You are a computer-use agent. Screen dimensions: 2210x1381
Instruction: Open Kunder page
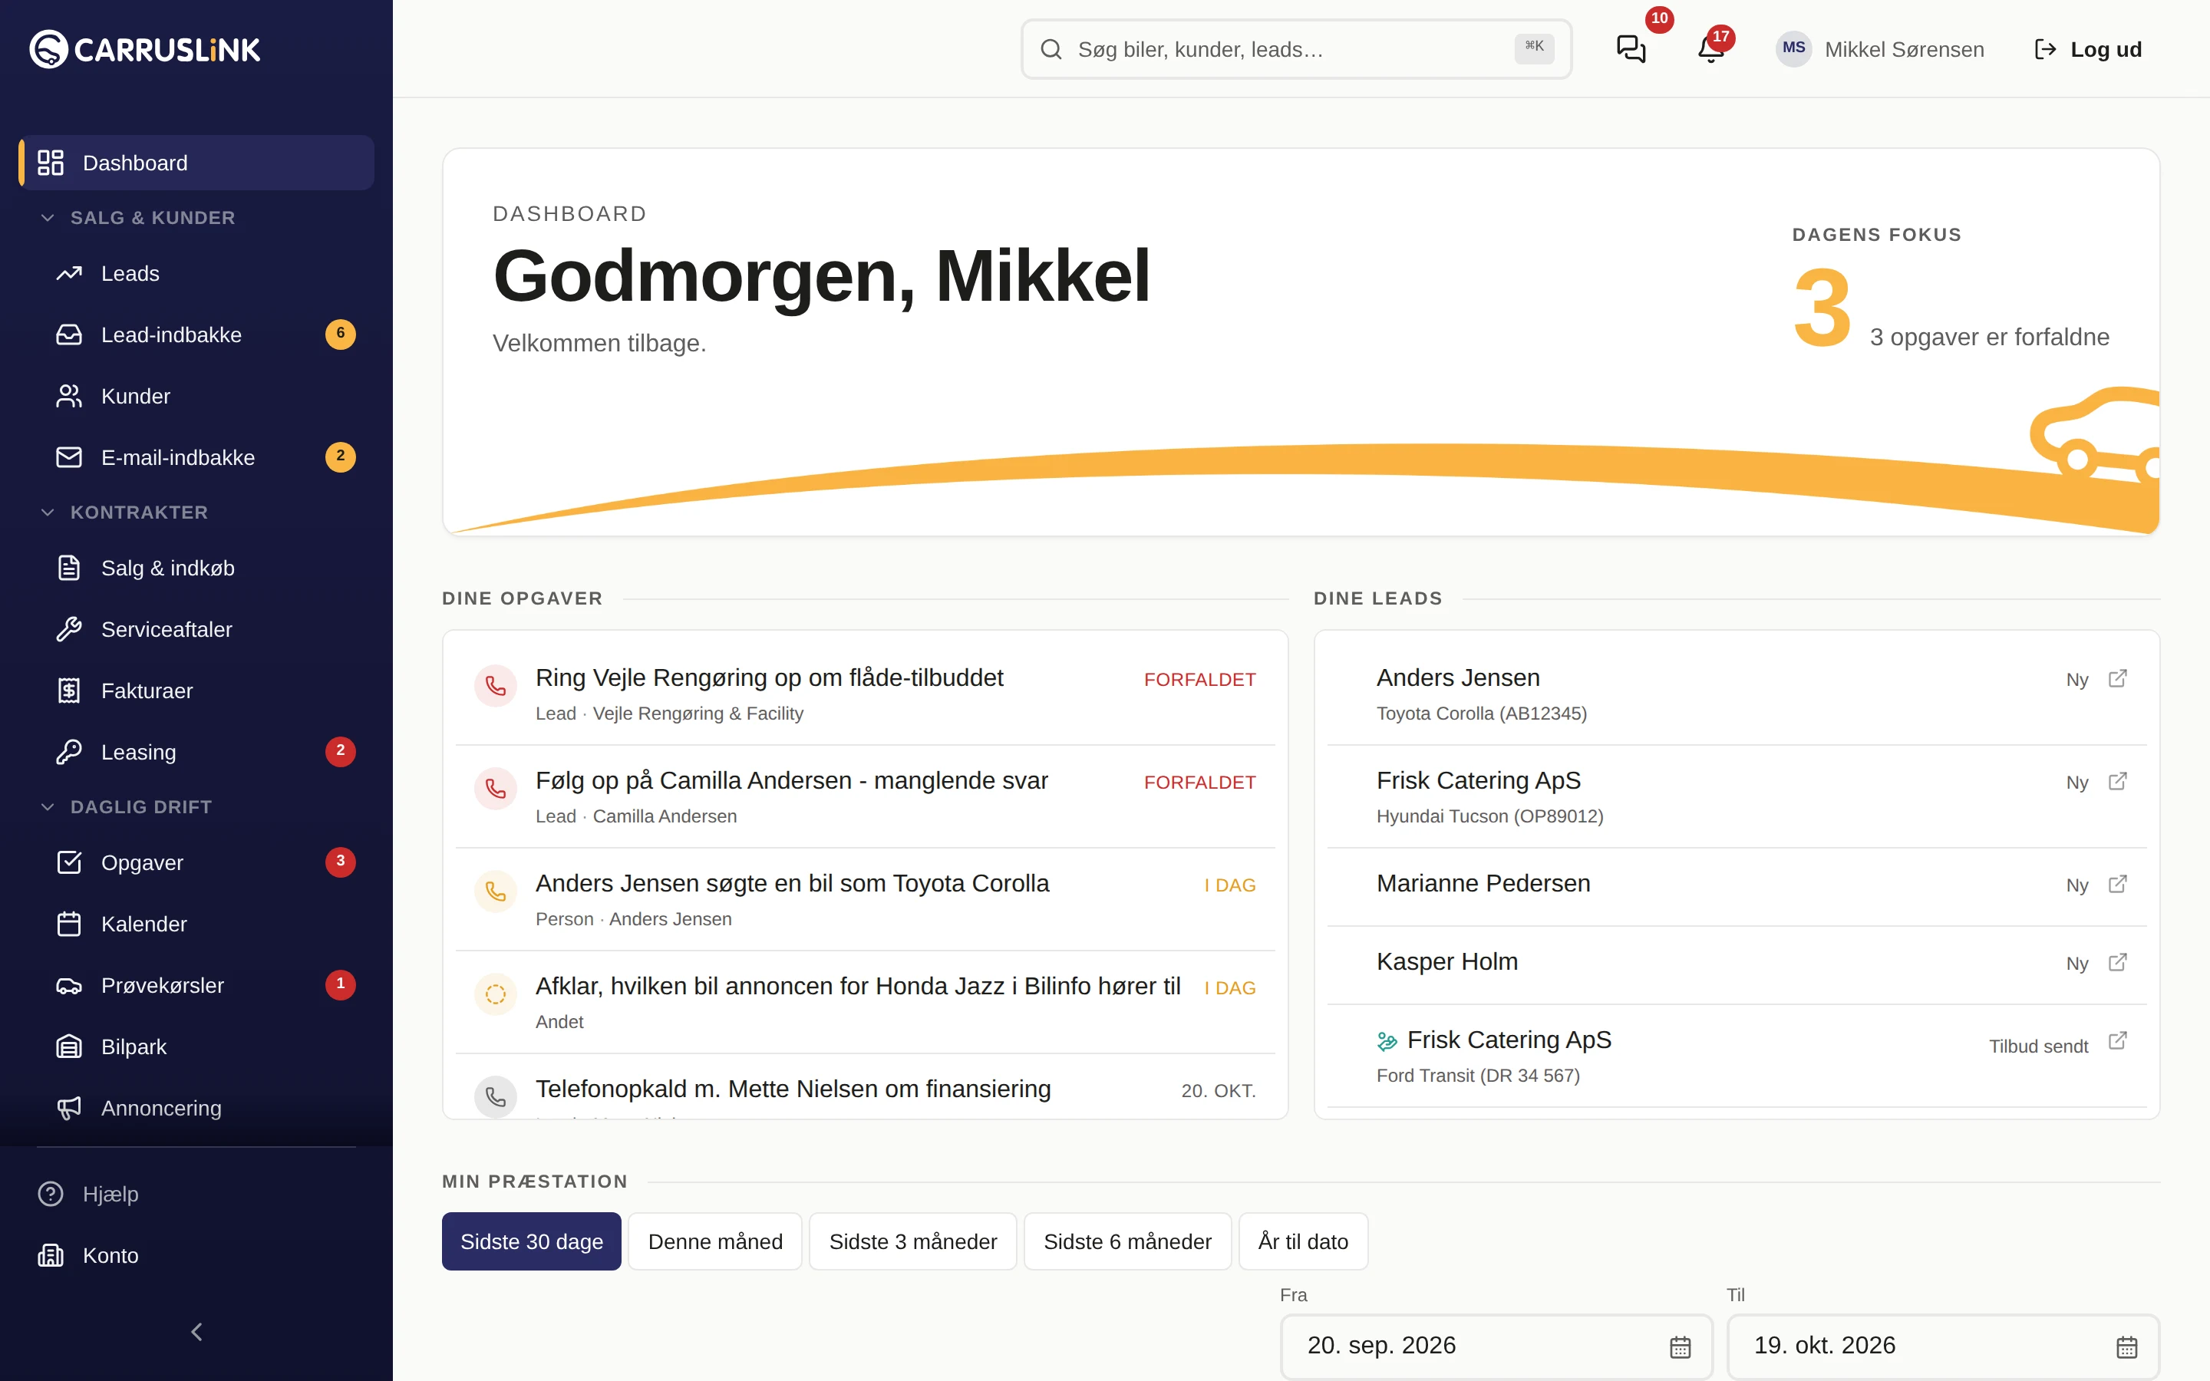point(206,395)
